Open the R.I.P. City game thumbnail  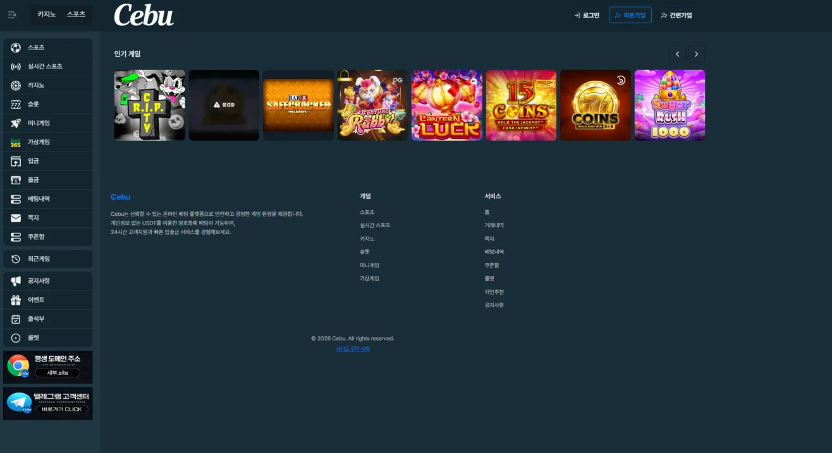150,105
